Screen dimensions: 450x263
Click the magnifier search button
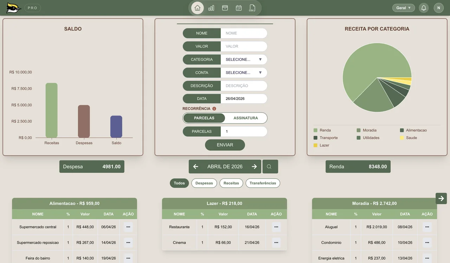(x=270, y=167)
